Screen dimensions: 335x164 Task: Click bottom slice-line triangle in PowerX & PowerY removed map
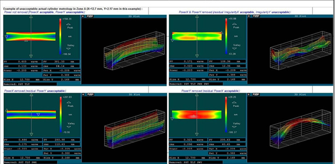(x=197, y=56)
